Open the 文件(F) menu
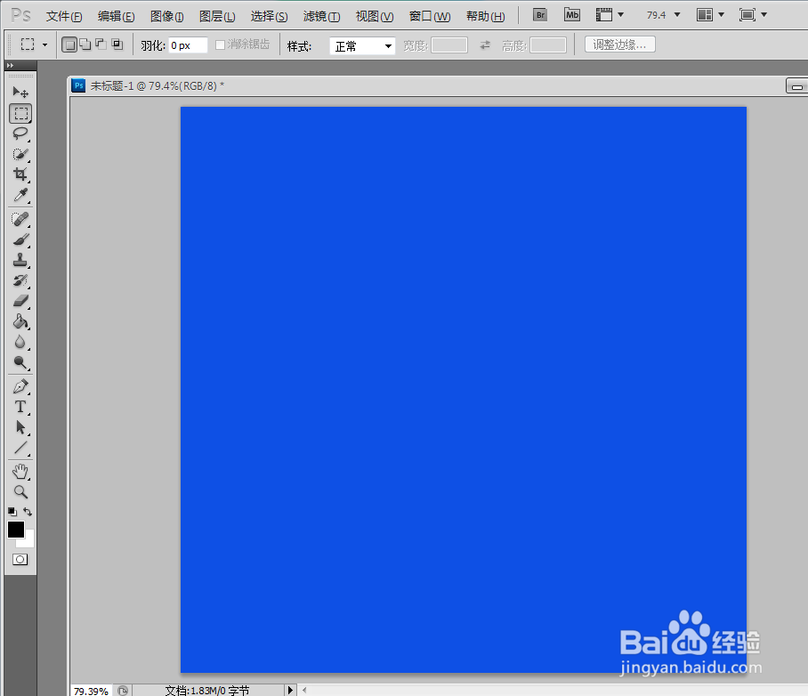 (64, 17)
